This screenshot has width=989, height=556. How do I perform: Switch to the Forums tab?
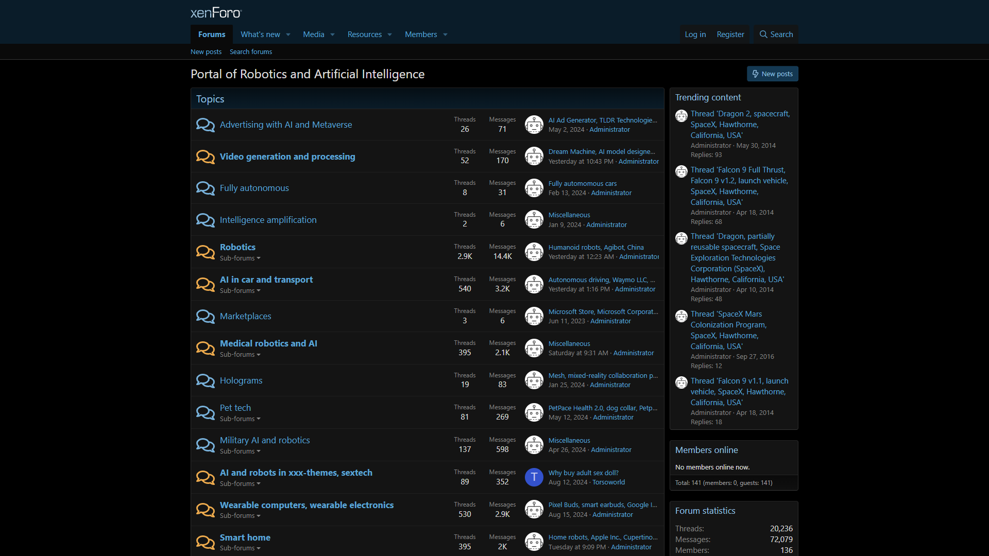click(x=211, y=34)
